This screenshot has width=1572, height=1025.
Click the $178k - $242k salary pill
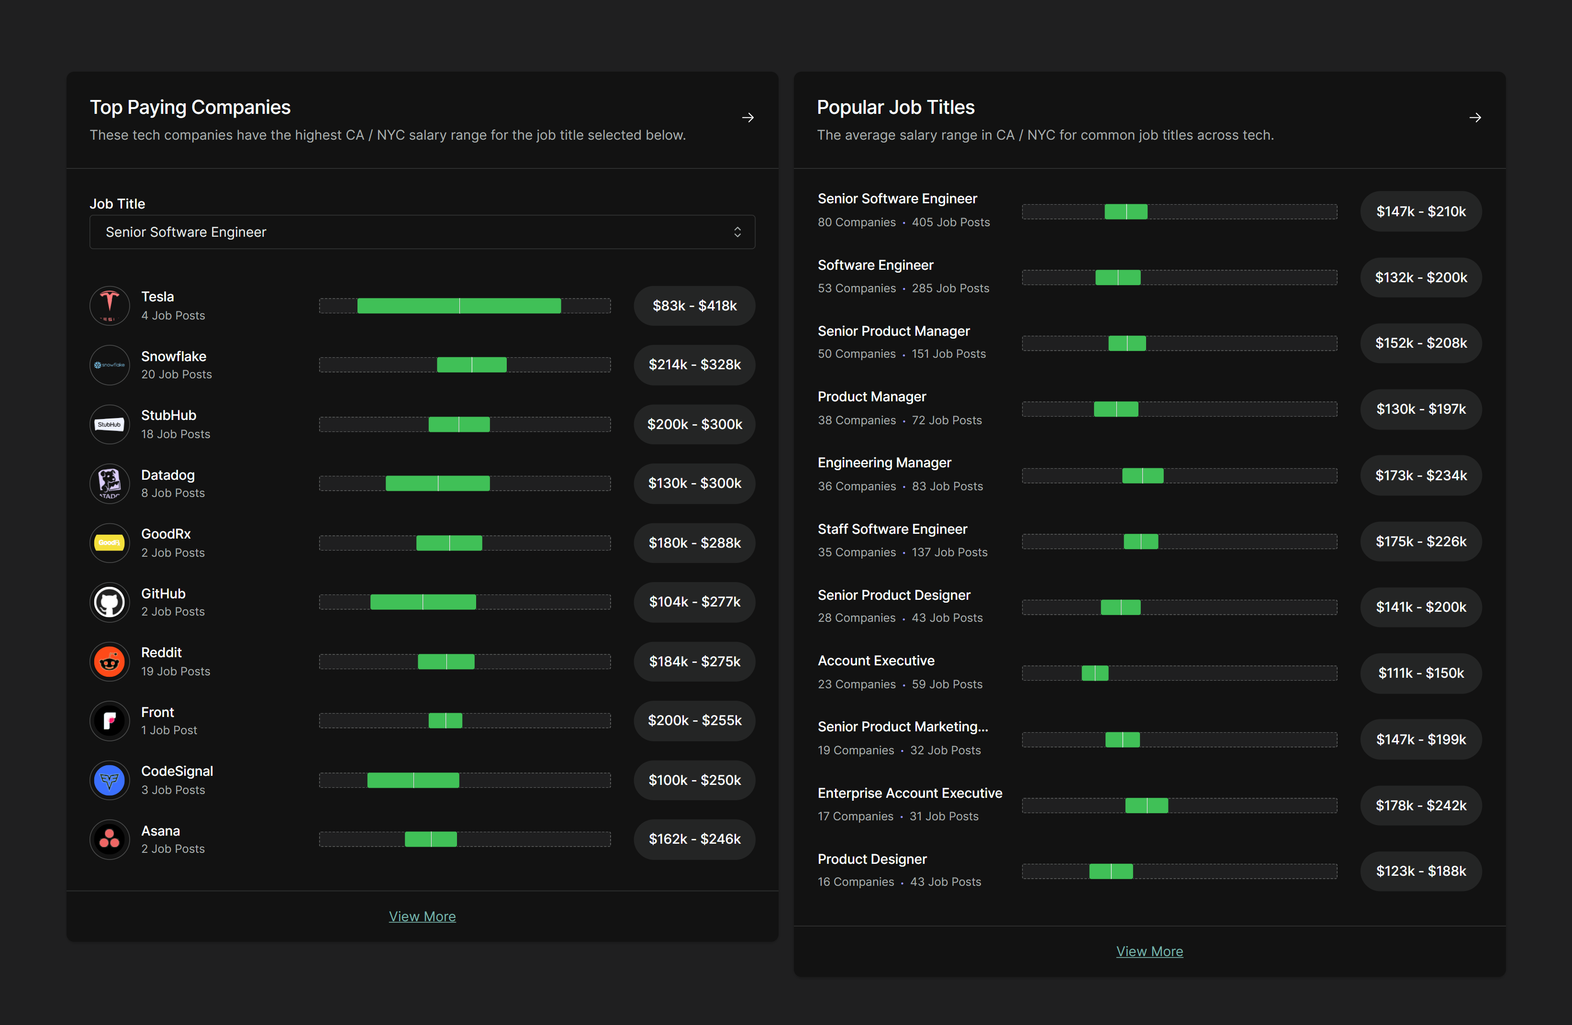click(x=1421, y=805)
